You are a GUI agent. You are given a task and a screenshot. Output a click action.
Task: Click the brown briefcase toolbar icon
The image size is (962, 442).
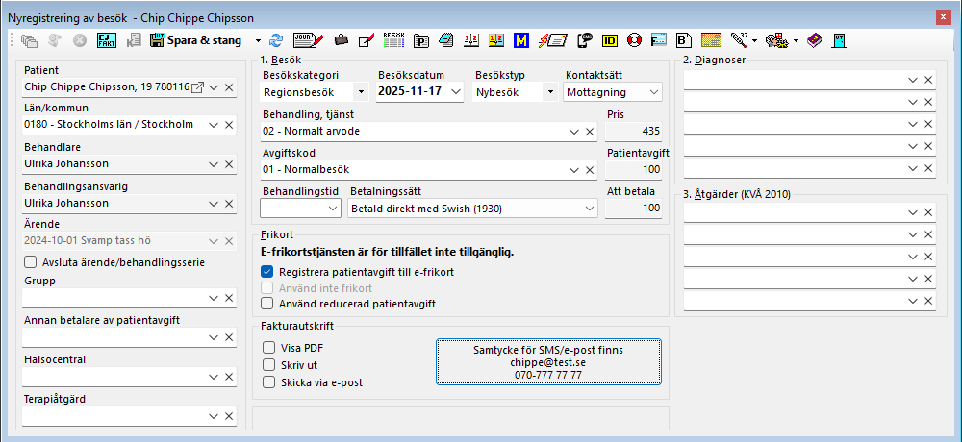[x=341, y=40]
